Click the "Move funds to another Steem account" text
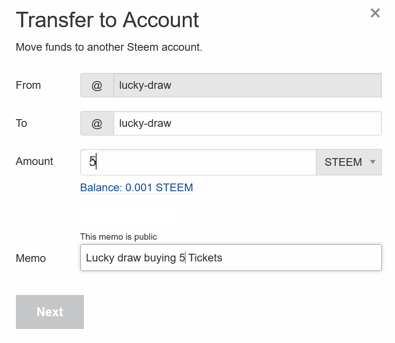The image size is (395, 343). tap(109, 47)
